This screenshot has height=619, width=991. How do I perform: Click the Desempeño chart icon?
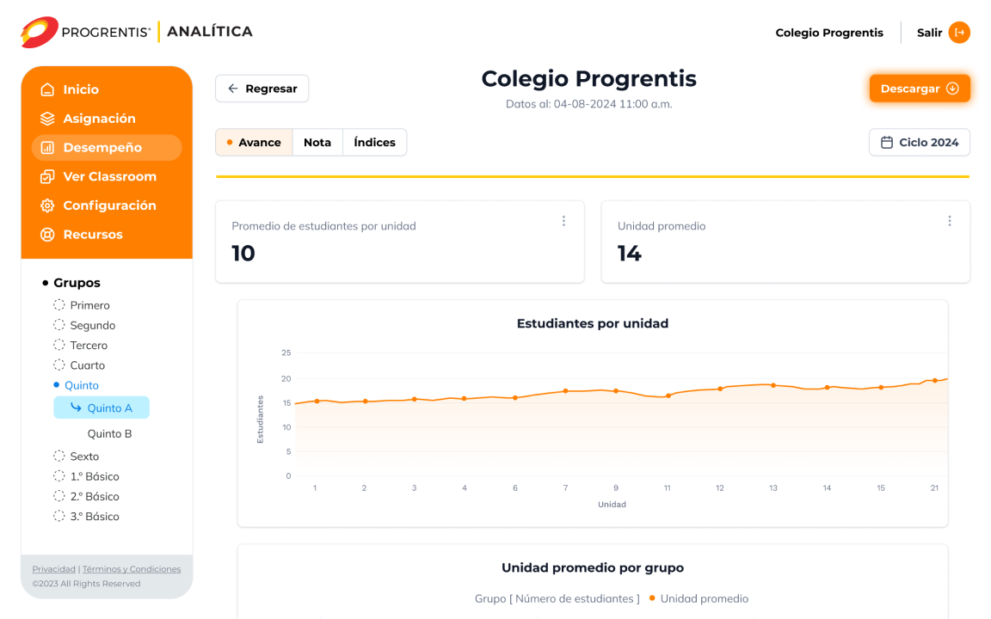(47, 148)
